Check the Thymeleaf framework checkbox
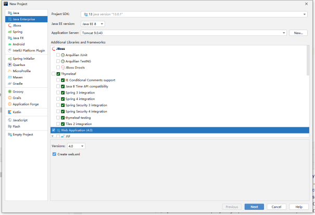 click(54, 74)
